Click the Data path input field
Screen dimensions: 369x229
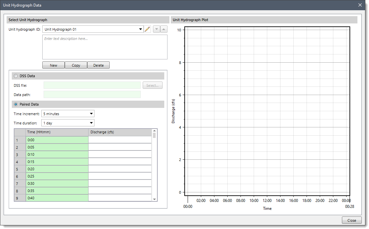(x=92, y=94)
